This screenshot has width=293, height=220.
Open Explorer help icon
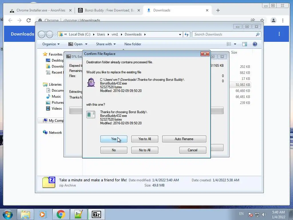(x=255, y=44)
